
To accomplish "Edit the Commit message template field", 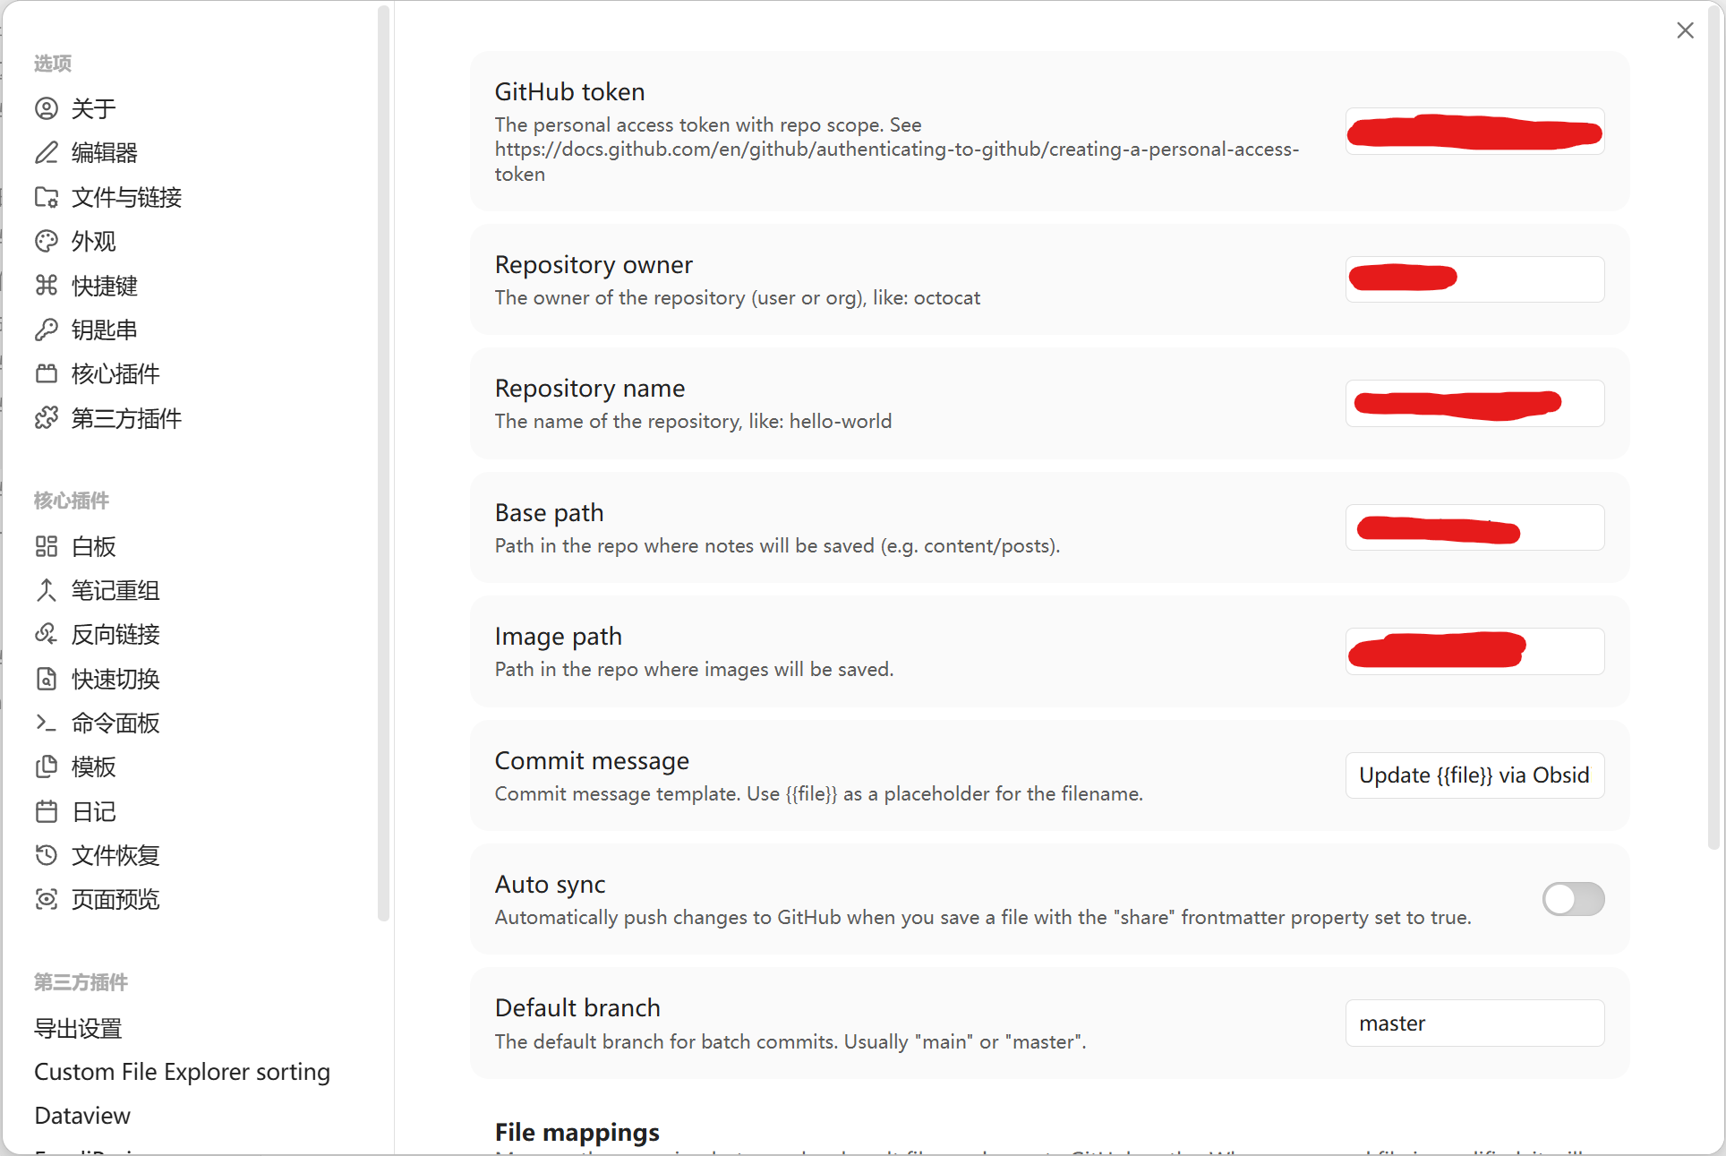I will pyautogui.click(x=1474, y=775).
